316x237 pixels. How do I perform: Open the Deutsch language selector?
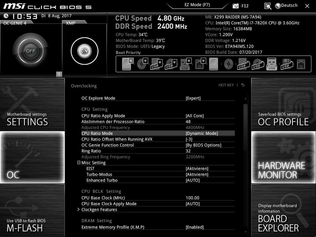[286, 6]
